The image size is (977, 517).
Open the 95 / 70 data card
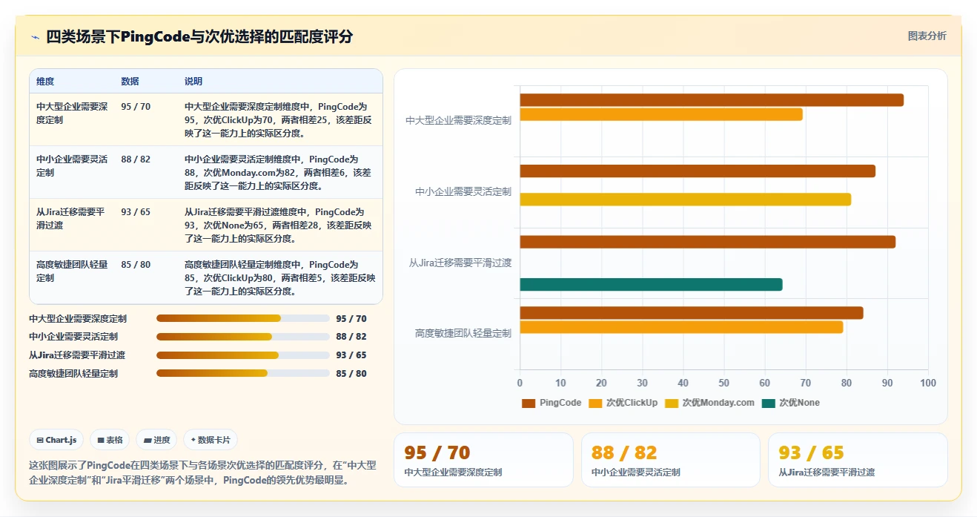483,460
